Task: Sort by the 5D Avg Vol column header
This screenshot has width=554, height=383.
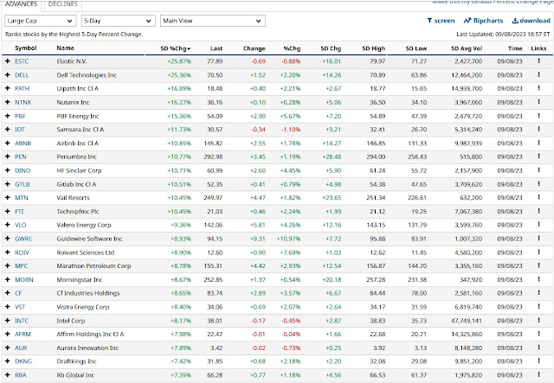Action: [x=467, y=48]
